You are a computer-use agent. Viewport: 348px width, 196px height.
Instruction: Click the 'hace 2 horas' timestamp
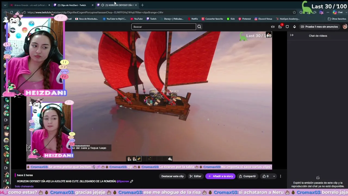pos(25,175)
